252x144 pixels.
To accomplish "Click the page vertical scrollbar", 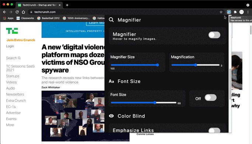I will [x=251, y=30].
